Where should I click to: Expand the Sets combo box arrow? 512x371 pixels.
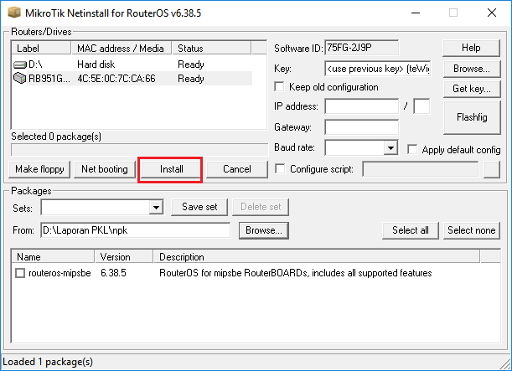coord(156,208)
